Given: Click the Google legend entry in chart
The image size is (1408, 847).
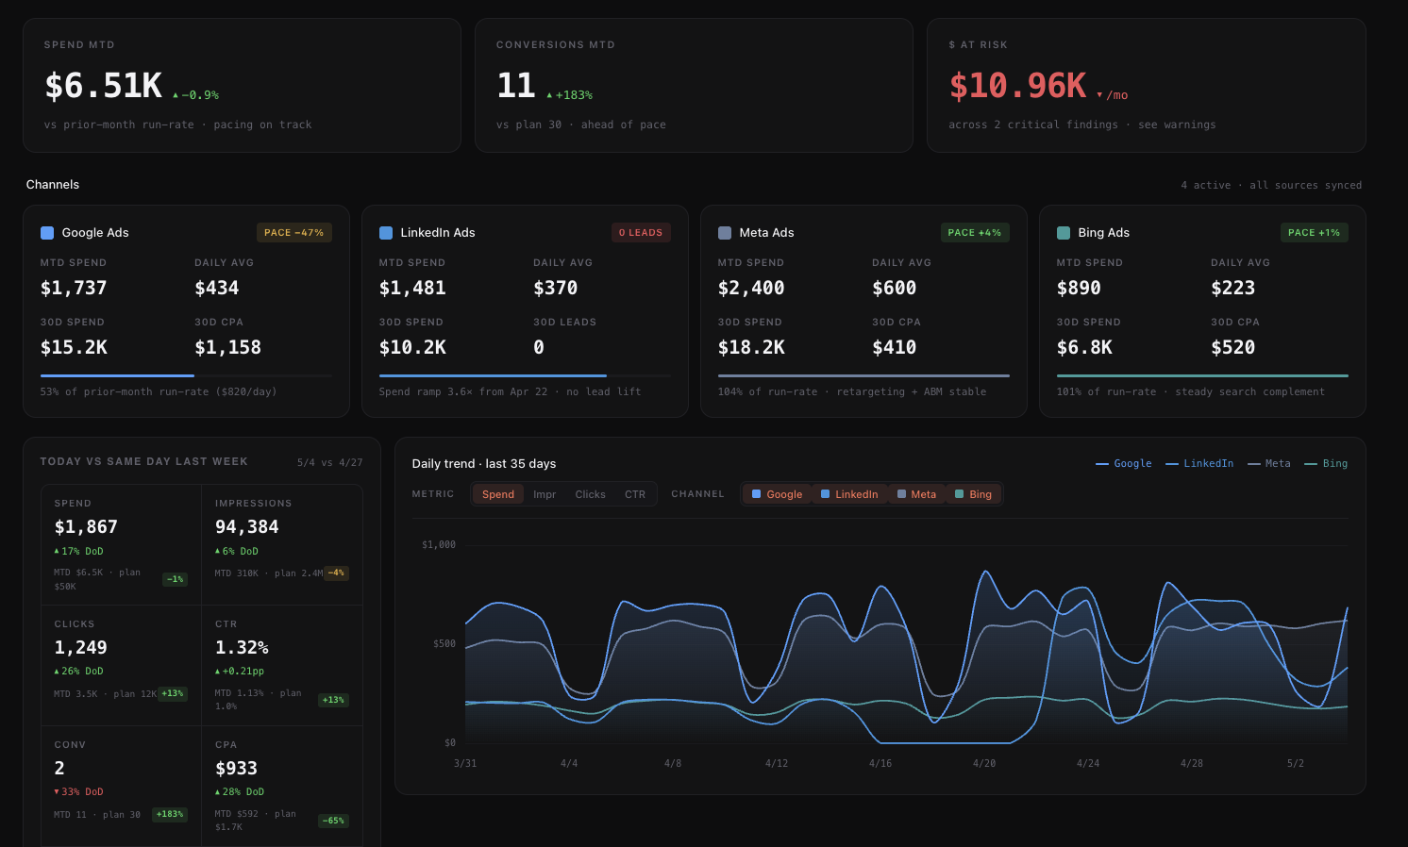Looking at the screenshot, I should tap(1123, 463).
